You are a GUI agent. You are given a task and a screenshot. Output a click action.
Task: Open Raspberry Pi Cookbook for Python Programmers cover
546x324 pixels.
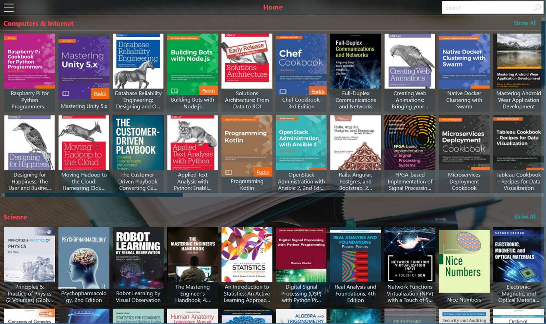[30, 61]
